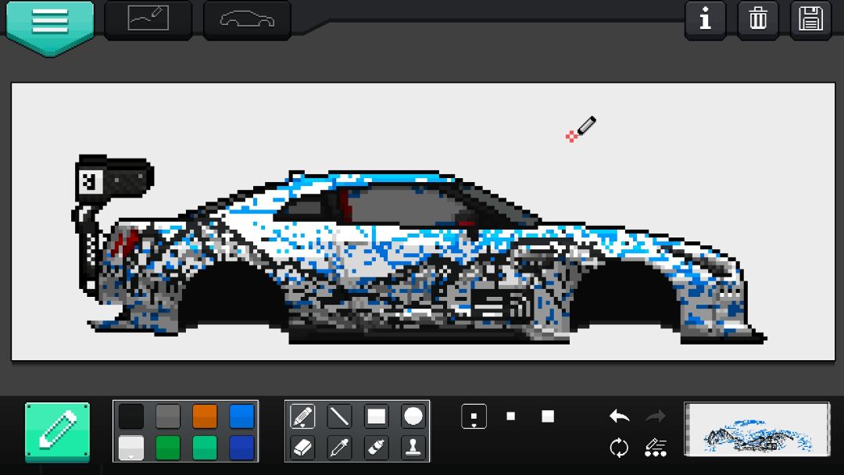This screenshot has height=475, width=844.
Task: Open the livery preview thumbnail
Action: [x=757, y=429]
